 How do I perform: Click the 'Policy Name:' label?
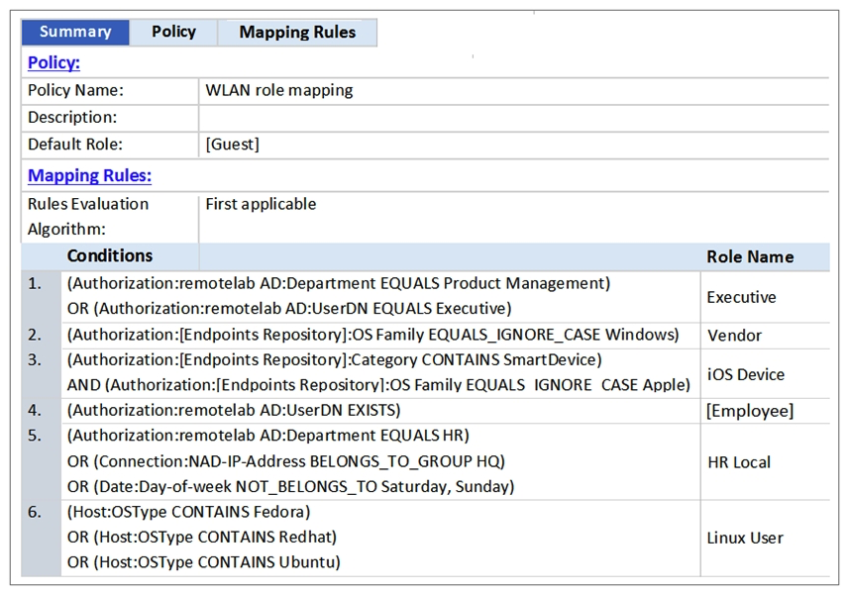[x=75, y=90]
